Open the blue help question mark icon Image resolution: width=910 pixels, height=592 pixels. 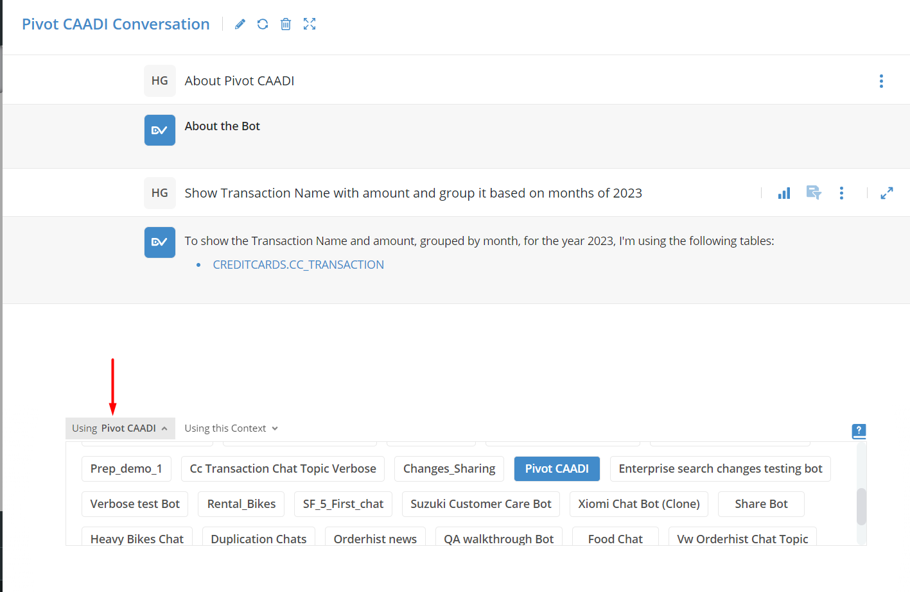(859, 431)
